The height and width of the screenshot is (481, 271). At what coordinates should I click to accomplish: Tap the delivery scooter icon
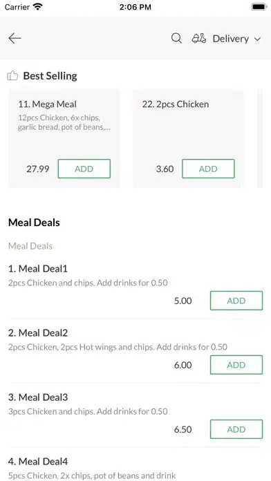(x=199, y=39)
